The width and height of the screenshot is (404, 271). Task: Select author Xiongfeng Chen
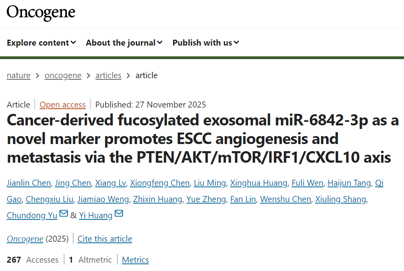click(160, 183)
